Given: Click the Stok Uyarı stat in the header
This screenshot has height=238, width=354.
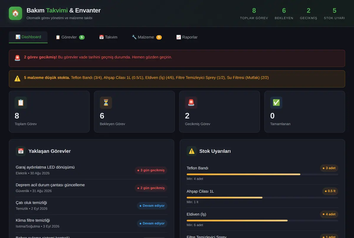Looking at the screenshot, I should [x=335, y=14].
